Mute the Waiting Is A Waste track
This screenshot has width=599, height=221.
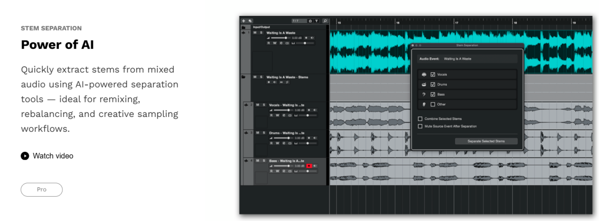[x=255, y=32]
